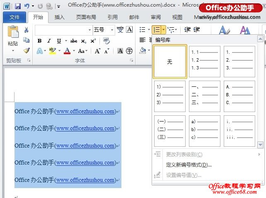This screenshot has width=266, height=198.
Task: Toggle Italic formatting
Action: 49,41
